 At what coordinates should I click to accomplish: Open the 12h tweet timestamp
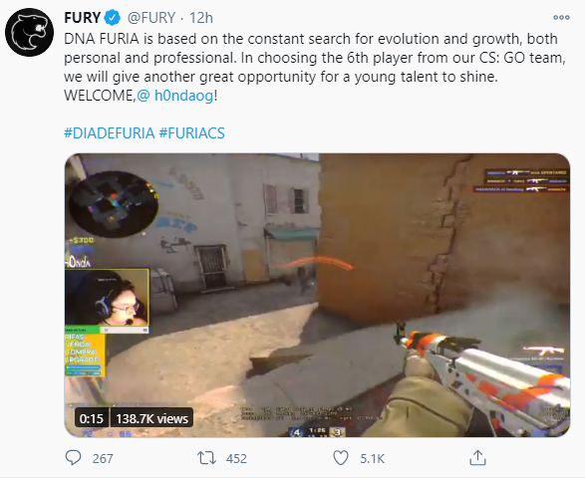point(200,18)
